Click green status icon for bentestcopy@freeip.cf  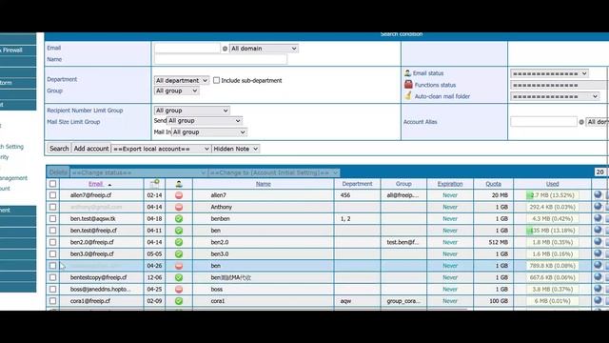(x=179, y=277)
